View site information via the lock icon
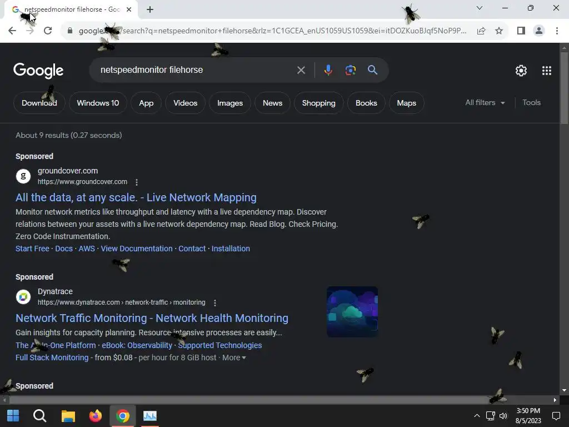The width and height of the screenshot is (569, 427). [x=70, y=31]
